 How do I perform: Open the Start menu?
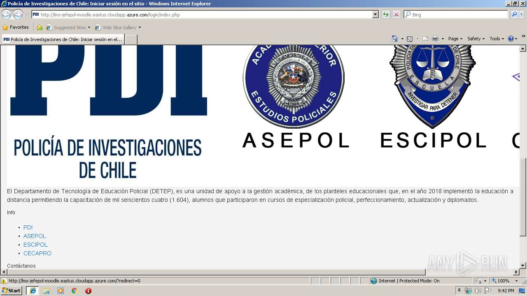point(12,291)
